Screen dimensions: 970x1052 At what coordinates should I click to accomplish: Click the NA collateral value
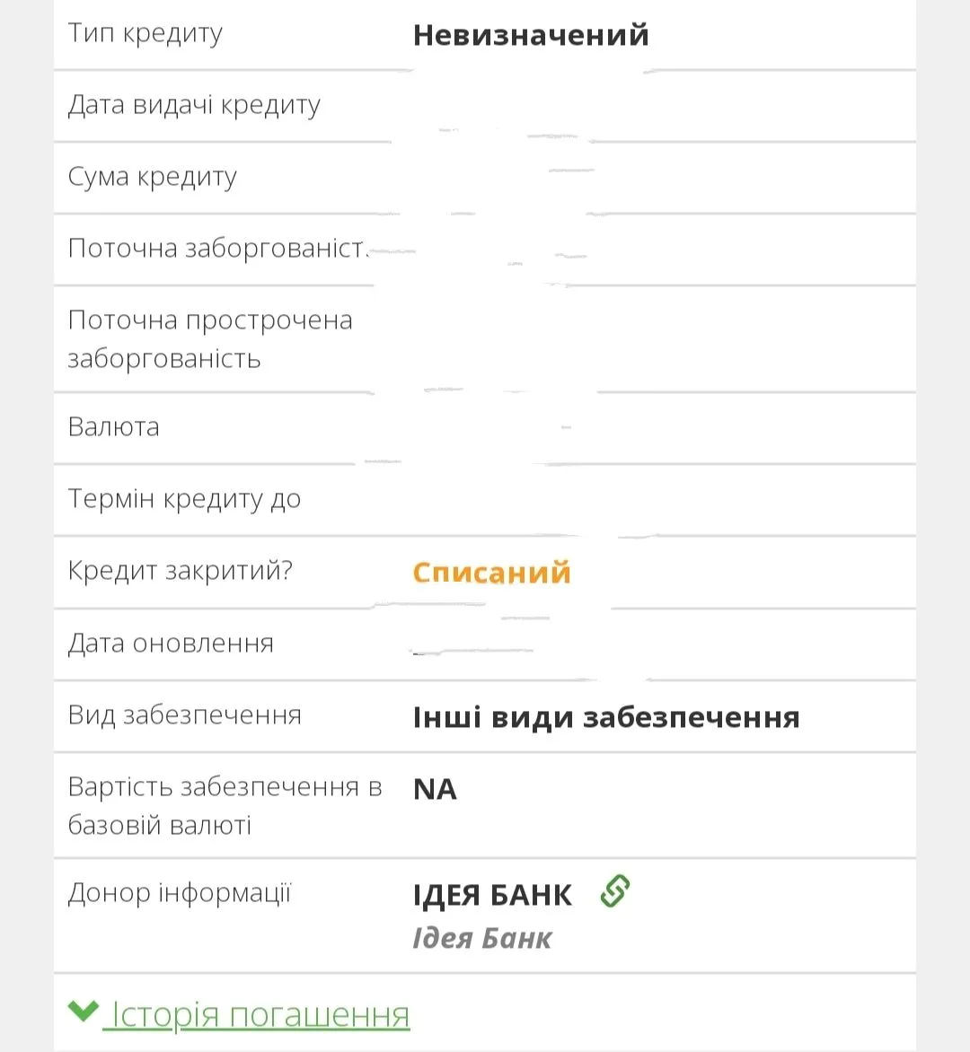pyautogui.click(x=435, y=789)
